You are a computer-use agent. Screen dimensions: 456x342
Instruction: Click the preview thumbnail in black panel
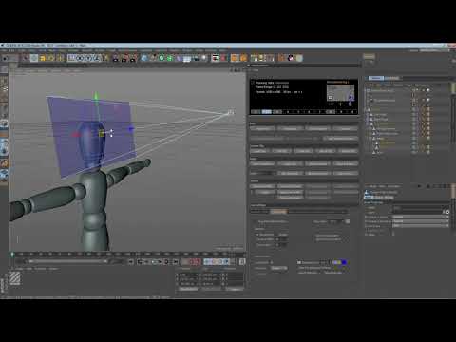pyautogui.click(x=341, y=92)
